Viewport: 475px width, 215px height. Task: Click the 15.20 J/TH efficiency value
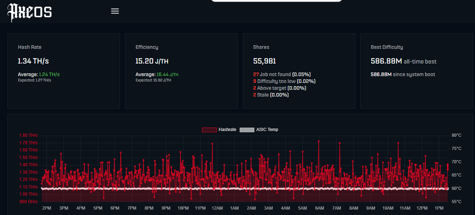[152, 61]
